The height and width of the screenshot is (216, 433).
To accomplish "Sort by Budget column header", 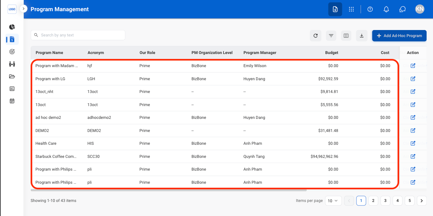I will click(332, 53).
